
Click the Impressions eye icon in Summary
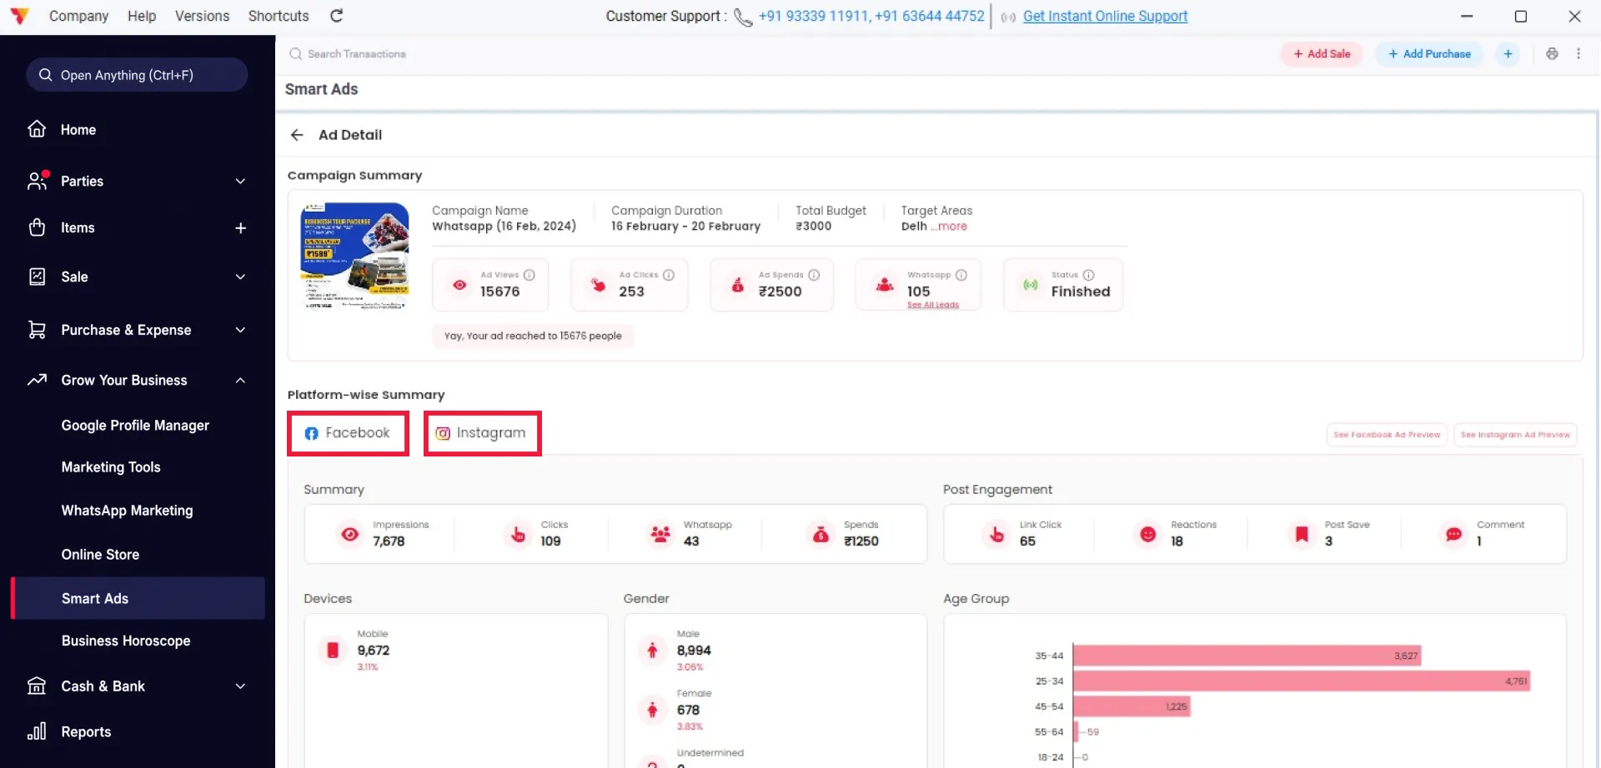click(350, 534)
